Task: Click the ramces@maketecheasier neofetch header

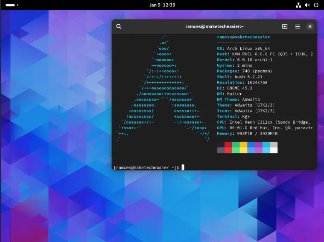Action: click(243, 37)
